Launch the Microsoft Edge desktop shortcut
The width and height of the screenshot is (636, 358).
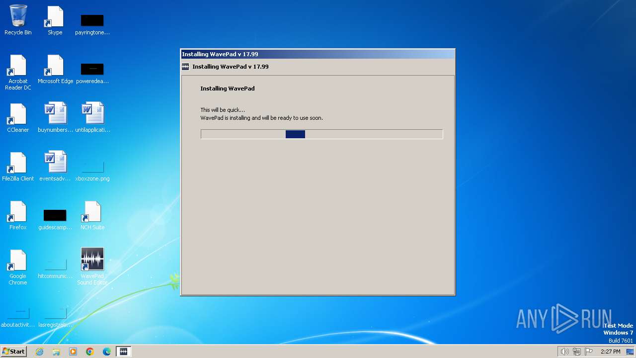(x=55, y=69)
